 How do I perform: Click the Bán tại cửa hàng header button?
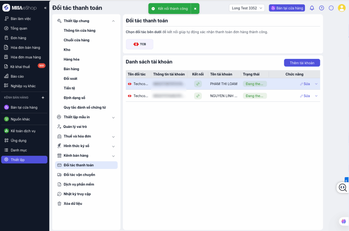(287, 8)
